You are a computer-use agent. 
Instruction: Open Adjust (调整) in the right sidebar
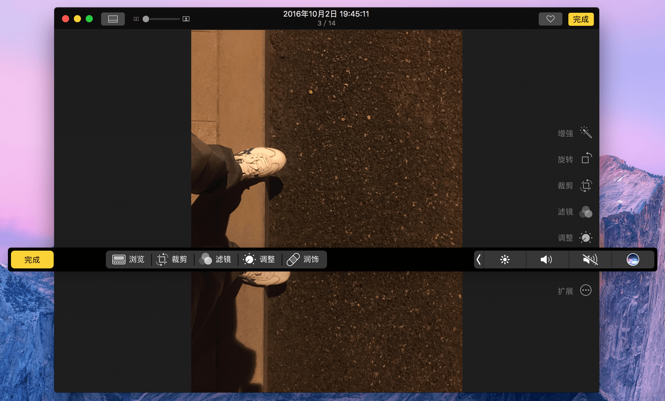pyautogui.click(x=575, y=238)
